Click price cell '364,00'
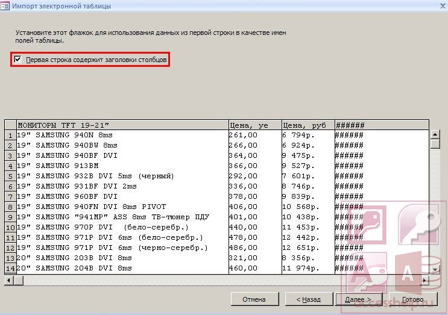Image resolution: width=448 pixels, height=315 pixels. pyautogui.click(x=255, y=156)
